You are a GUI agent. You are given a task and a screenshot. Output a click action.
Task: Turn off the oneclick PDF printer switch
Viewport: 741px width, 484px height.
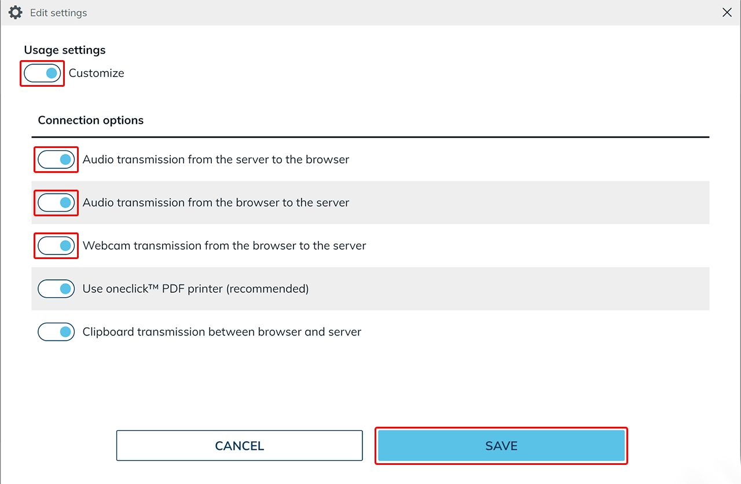[x=56, y=289]
